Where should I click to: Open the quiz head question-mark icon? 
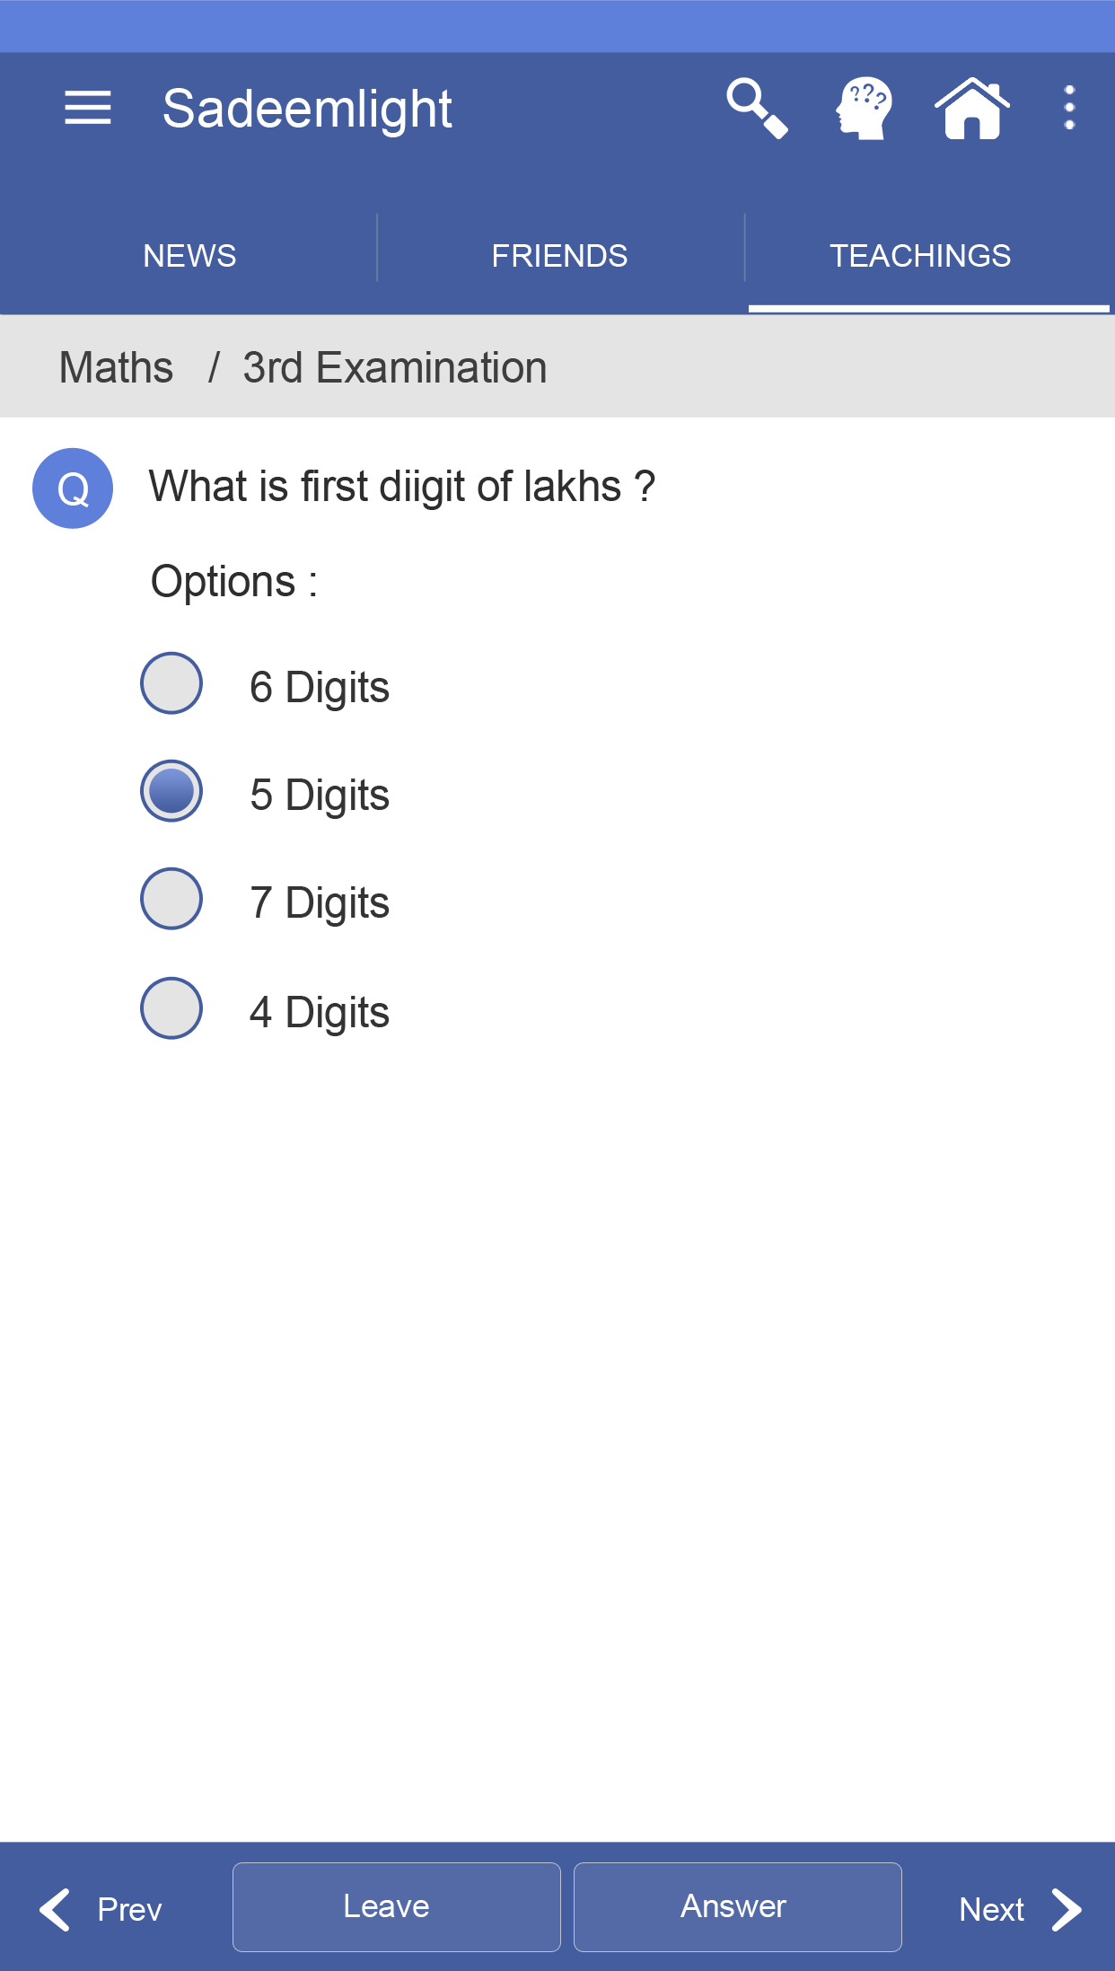pos(864,109)
